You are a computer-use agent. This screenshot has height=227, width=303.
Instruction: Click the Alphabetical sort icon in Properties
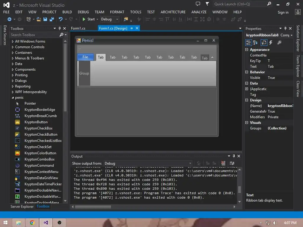pos(255,43)
